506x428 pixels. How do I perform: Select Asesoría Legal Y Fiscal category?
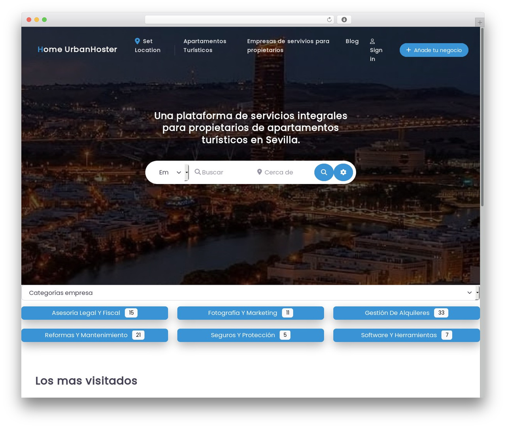tap(94, 313)
